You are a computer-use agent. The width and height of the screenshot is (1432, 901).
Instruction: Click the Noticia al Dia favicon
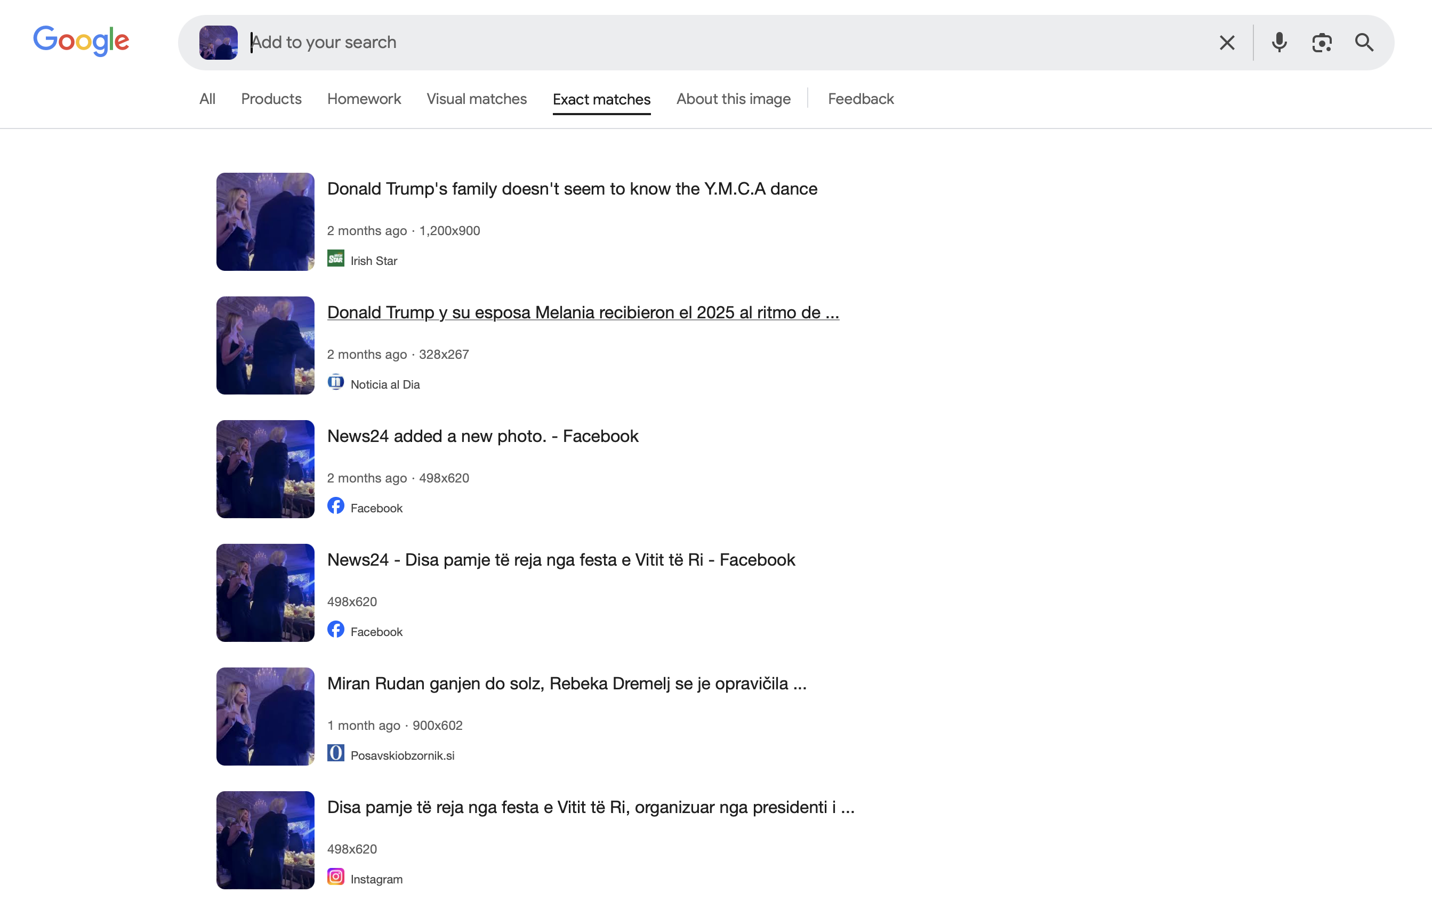pyautogui.click(x=335, y=382)
